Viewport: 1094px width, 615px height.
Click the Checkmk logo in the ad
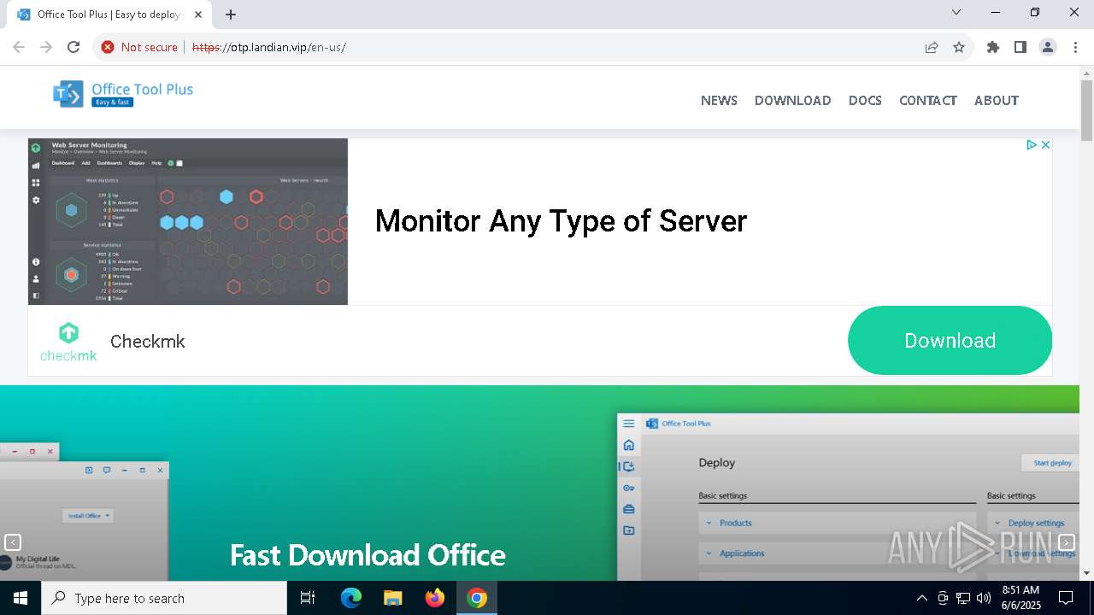click(x=68, y=342)
